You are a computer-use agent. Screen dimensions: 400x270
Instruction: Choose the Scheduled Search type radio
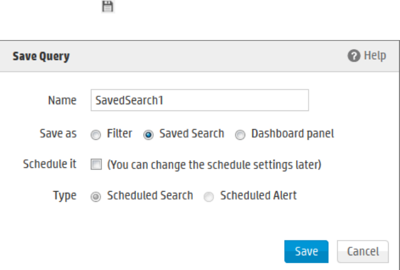pos(95,197)
